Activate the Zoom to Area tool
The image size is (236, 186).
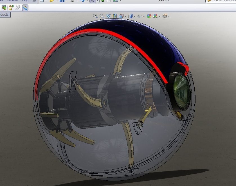point(102,16)
